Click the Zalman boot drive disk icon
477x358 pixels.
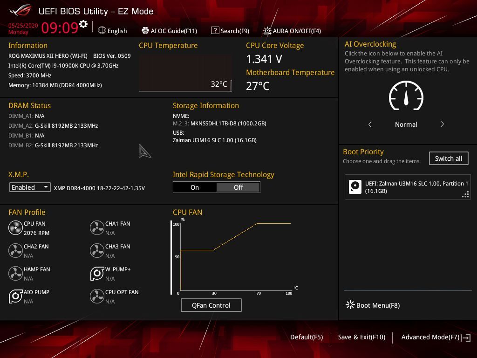pyautogui.click(x=355, y=187)
